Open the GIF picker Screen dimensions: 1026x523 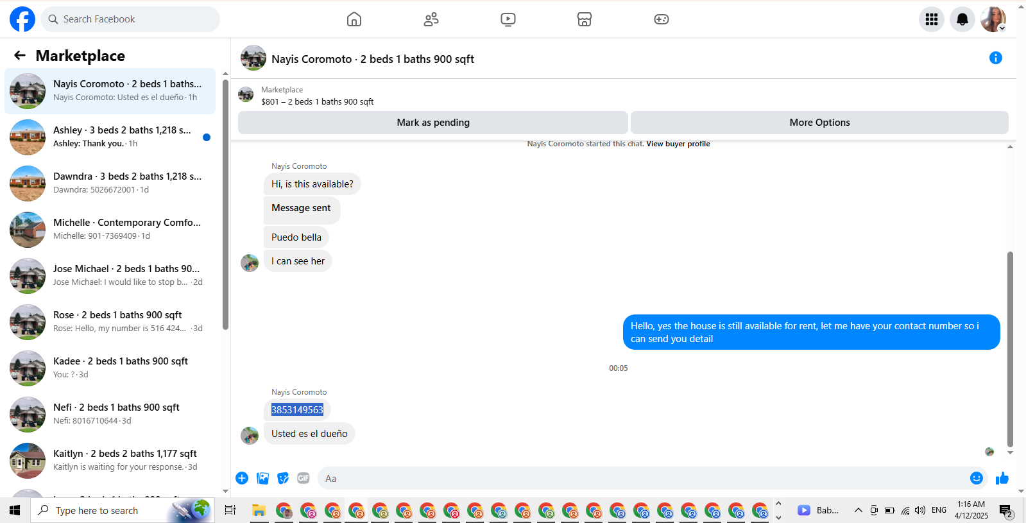pyautogui.click(x=304, y=478)
